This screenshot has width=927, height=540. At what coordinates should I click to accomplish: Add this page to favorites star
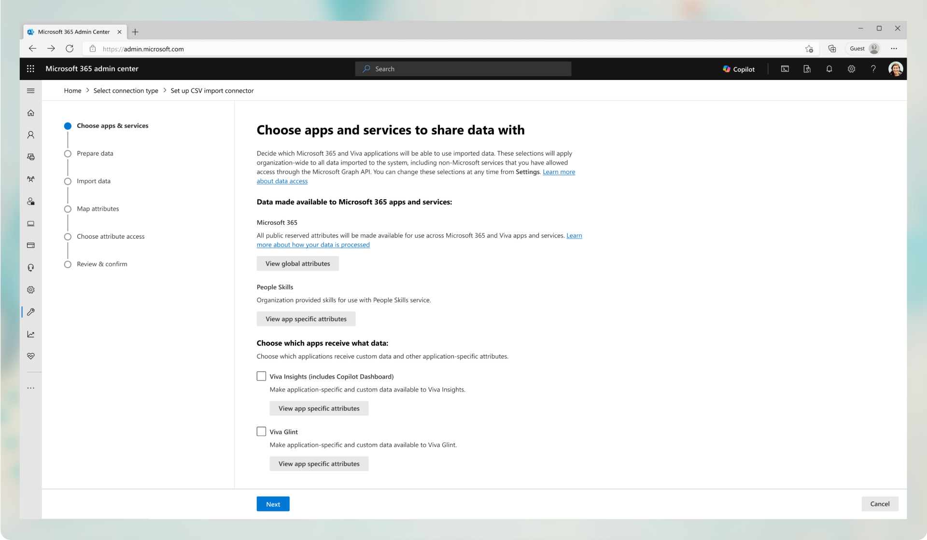pos(809,49)
